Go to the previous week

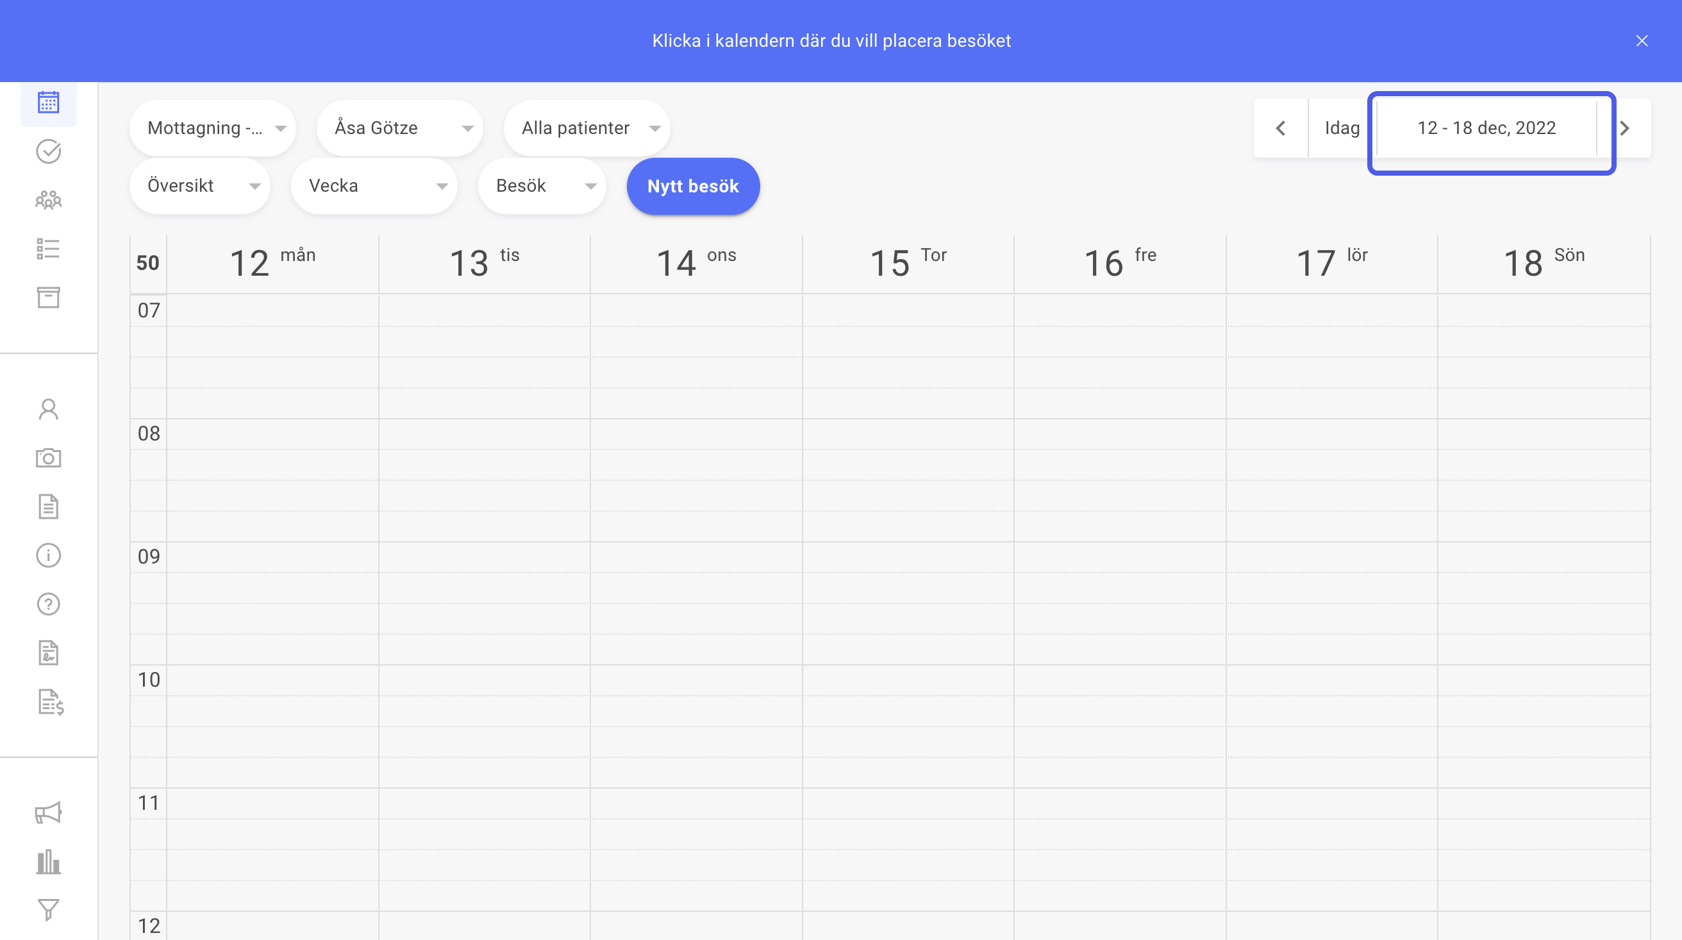[1281, 128]
